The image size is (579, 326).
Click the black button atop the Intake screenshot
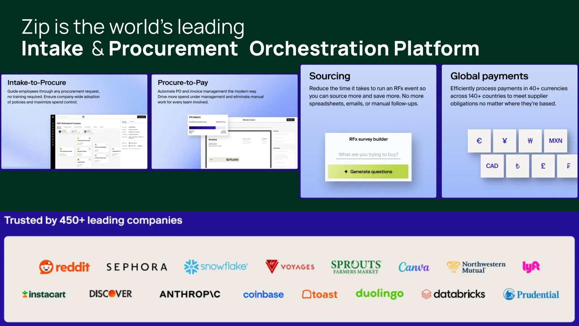tap(141, 117)
